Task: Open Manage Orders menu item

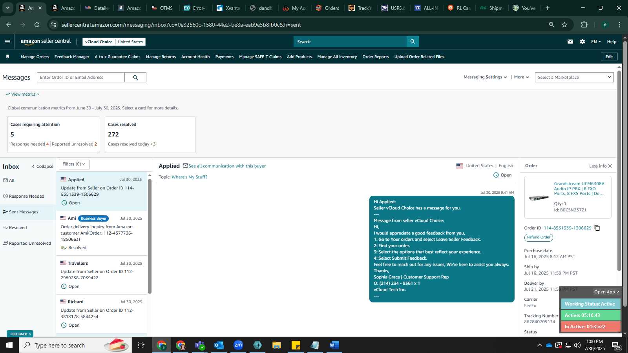Action: [x=35, y=57]
